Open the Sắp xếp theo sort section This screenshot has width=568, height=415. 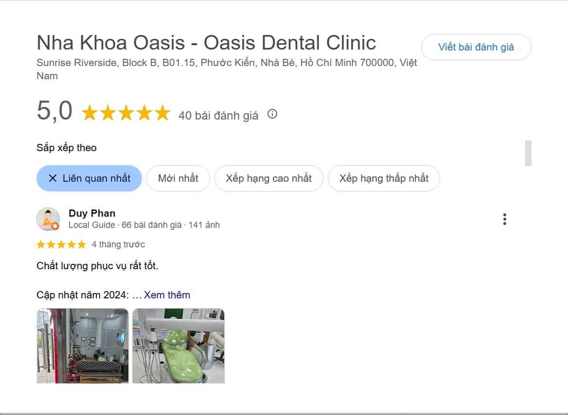67,147
